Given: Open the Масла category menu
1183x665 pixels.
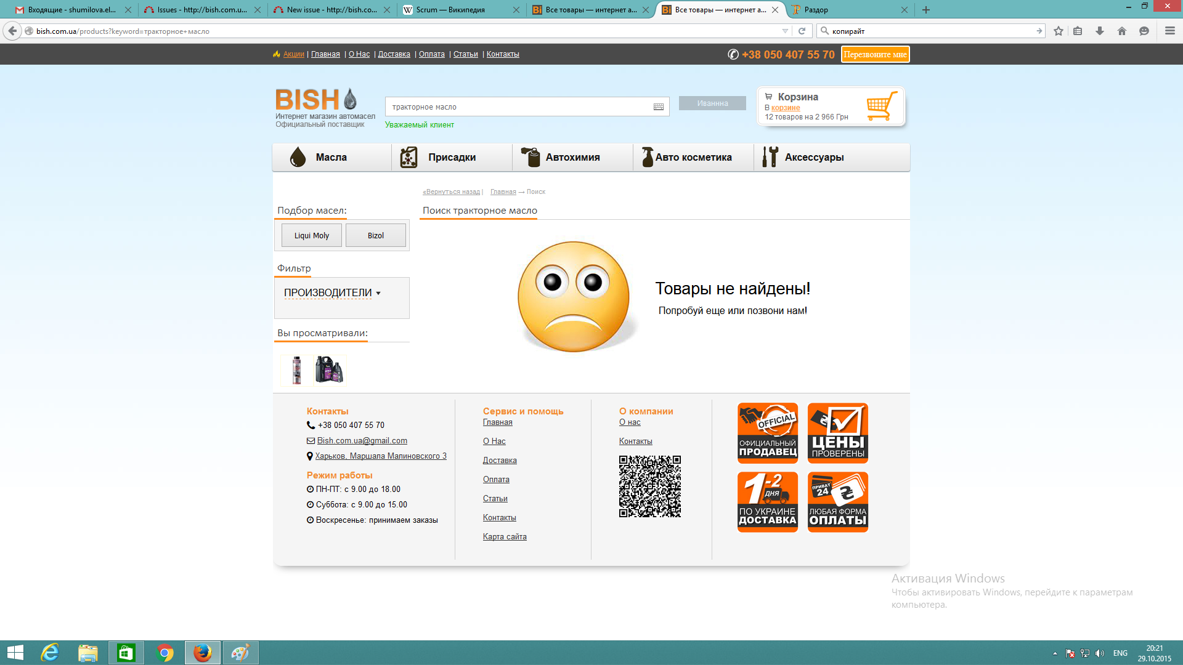Looking at the screenshot, I should click(x=331, y=158).
